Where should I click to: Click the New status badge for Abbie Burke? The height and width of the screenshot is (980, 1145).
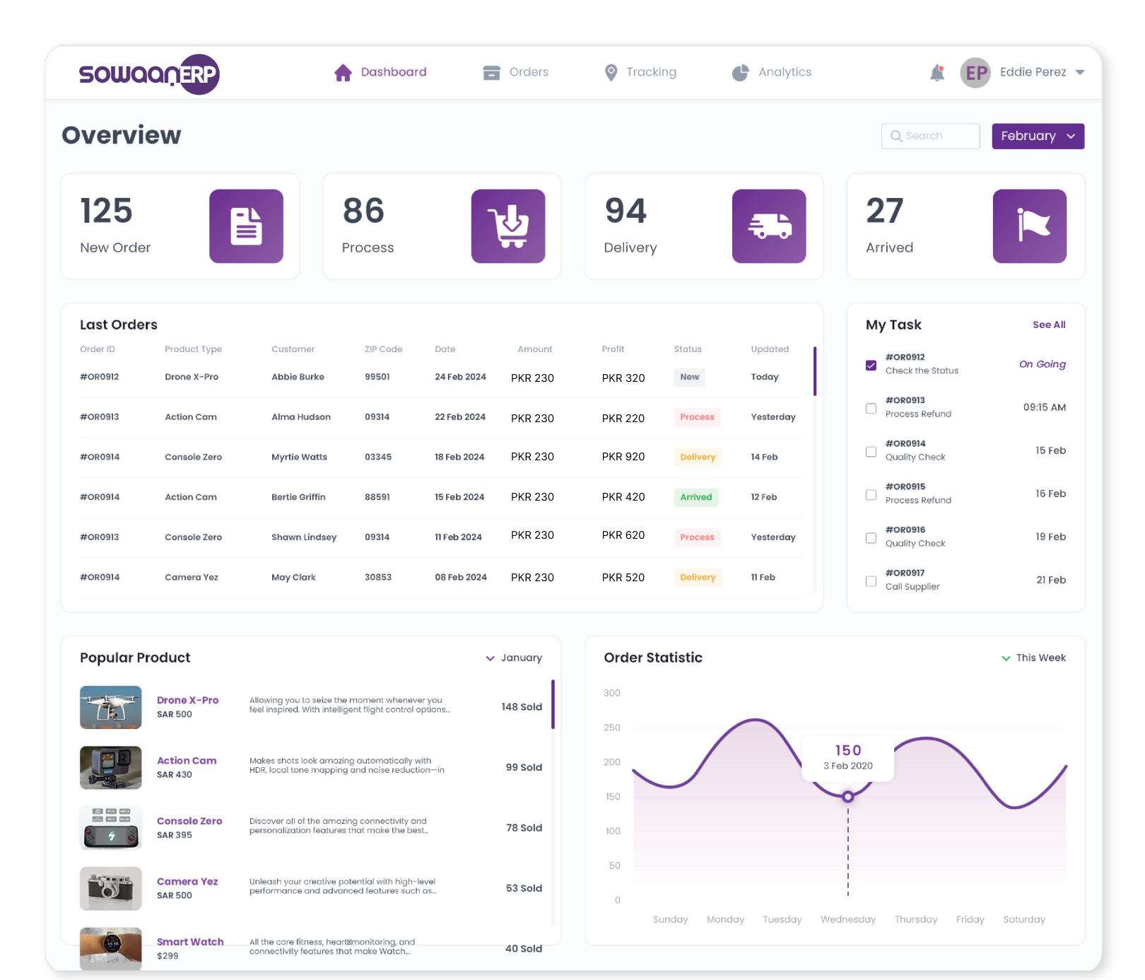[690, 377]
